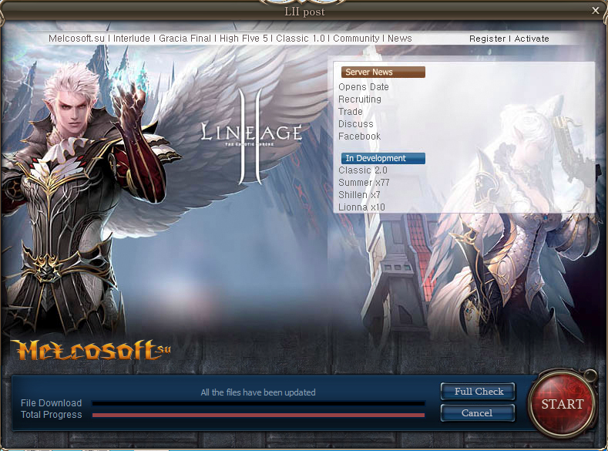Viewport: 608px width, 451px height.
Task: Open the Classic 1.0 server page
Action: coord(301,39)
